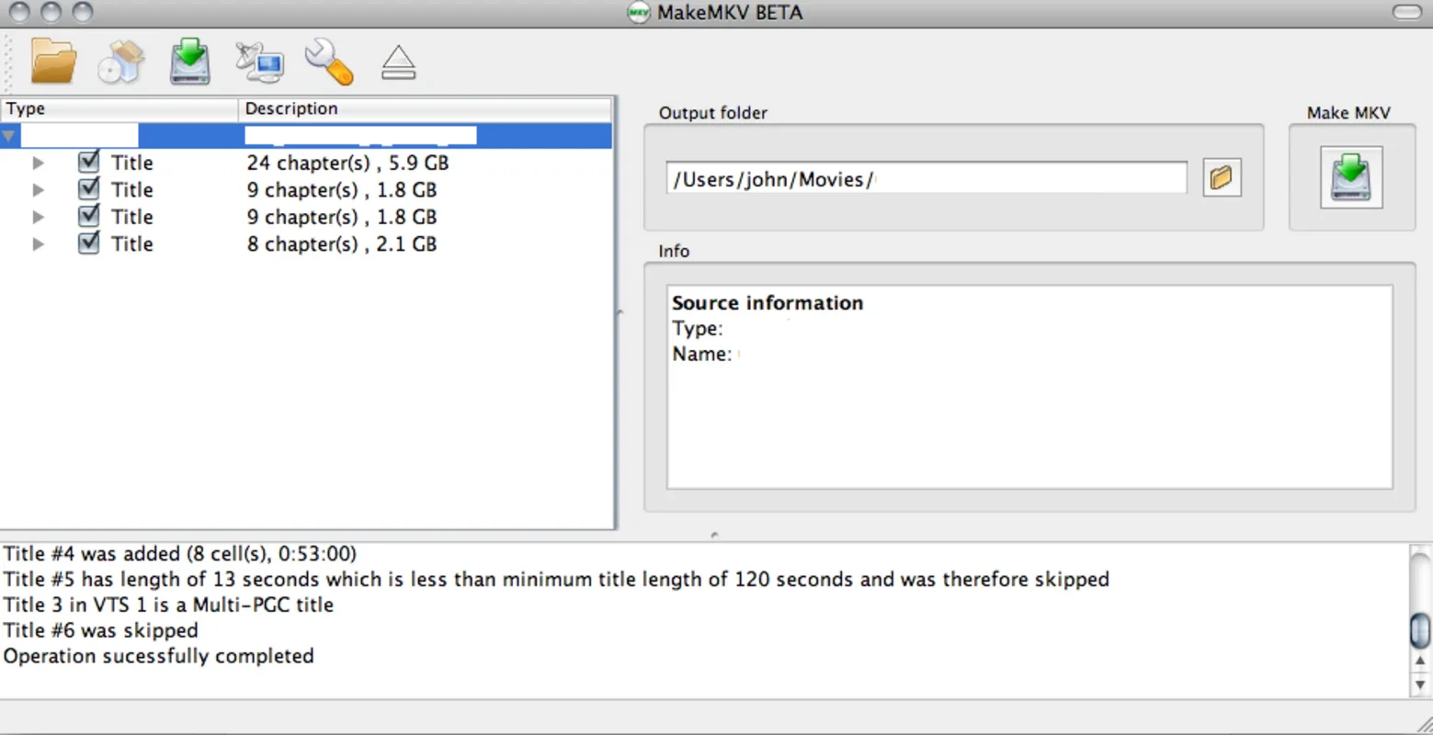Click the 'Name:' line in Info panel
Viewport: 1433px width, 735px height.
click(x=701, y=354)
